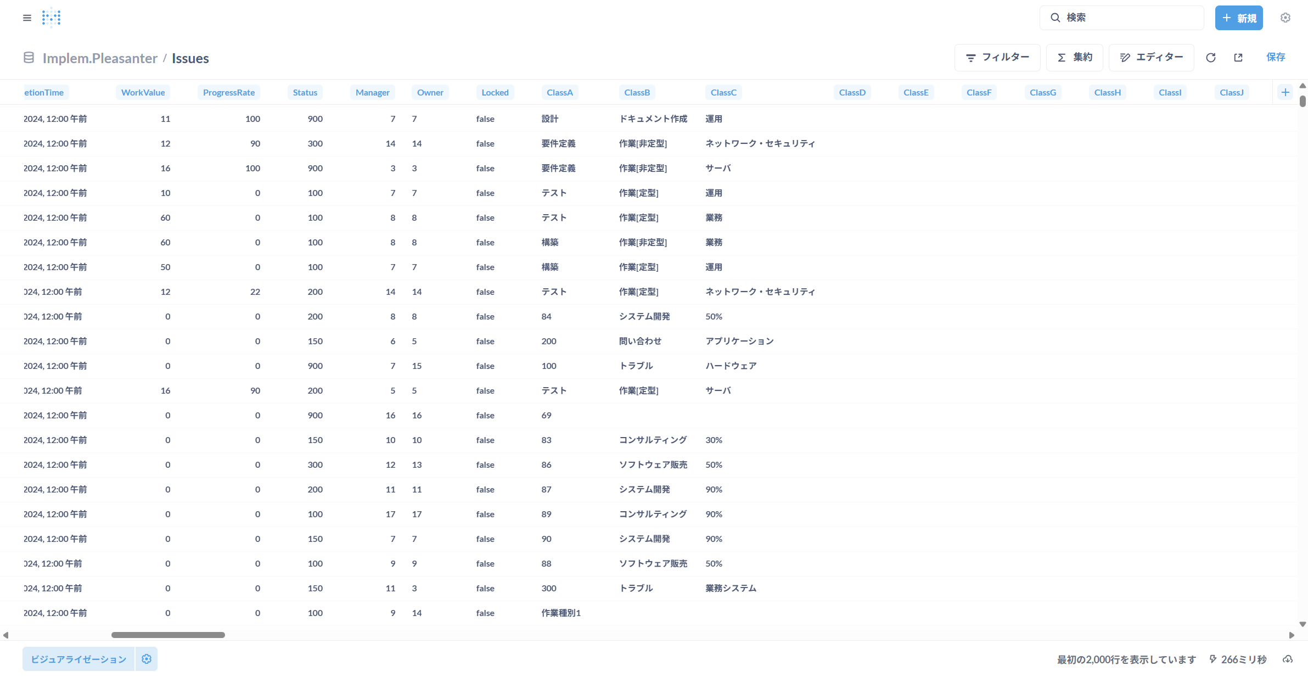The height and width of the screenshot is (677, 1308).
Task: Open the Implem.Pleasanter database breadcrumb
Action: click(x=100, y=58)
